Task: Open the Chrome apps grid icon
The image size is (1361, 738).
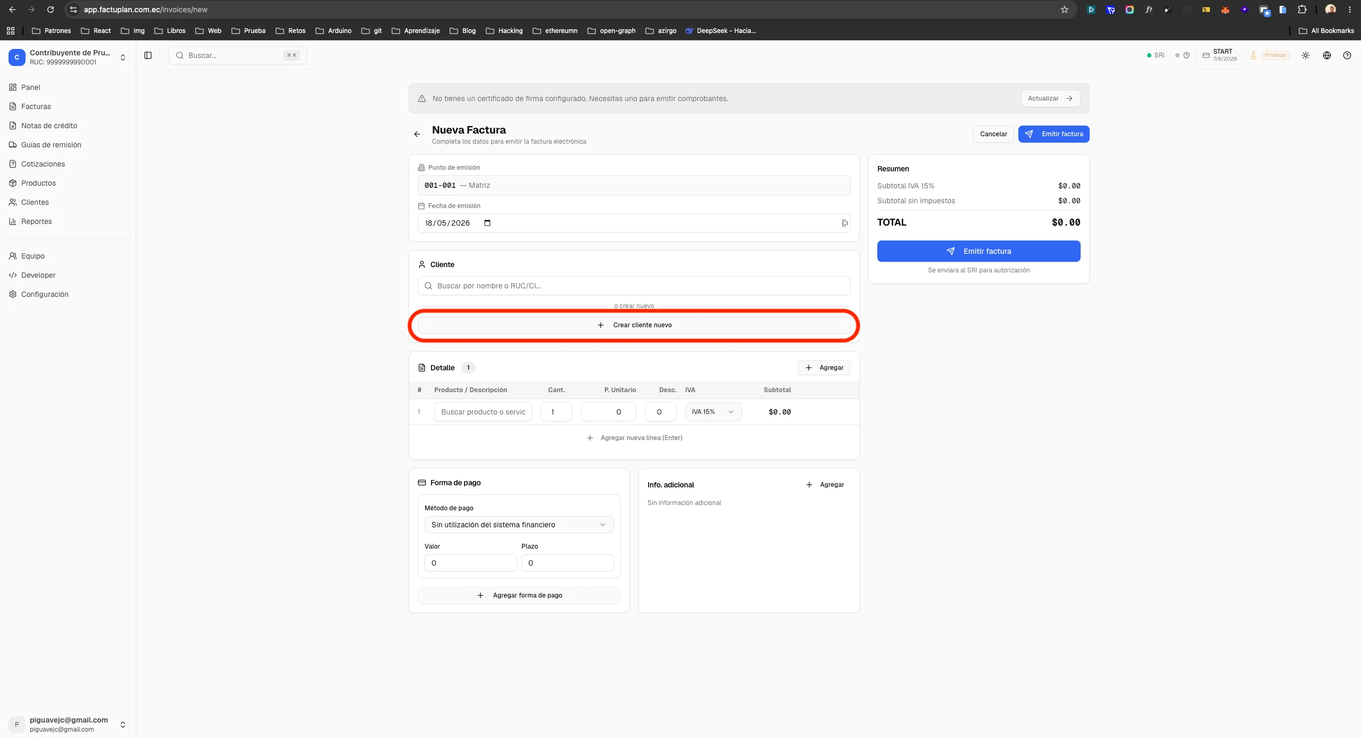Action: tap(11, 31)
